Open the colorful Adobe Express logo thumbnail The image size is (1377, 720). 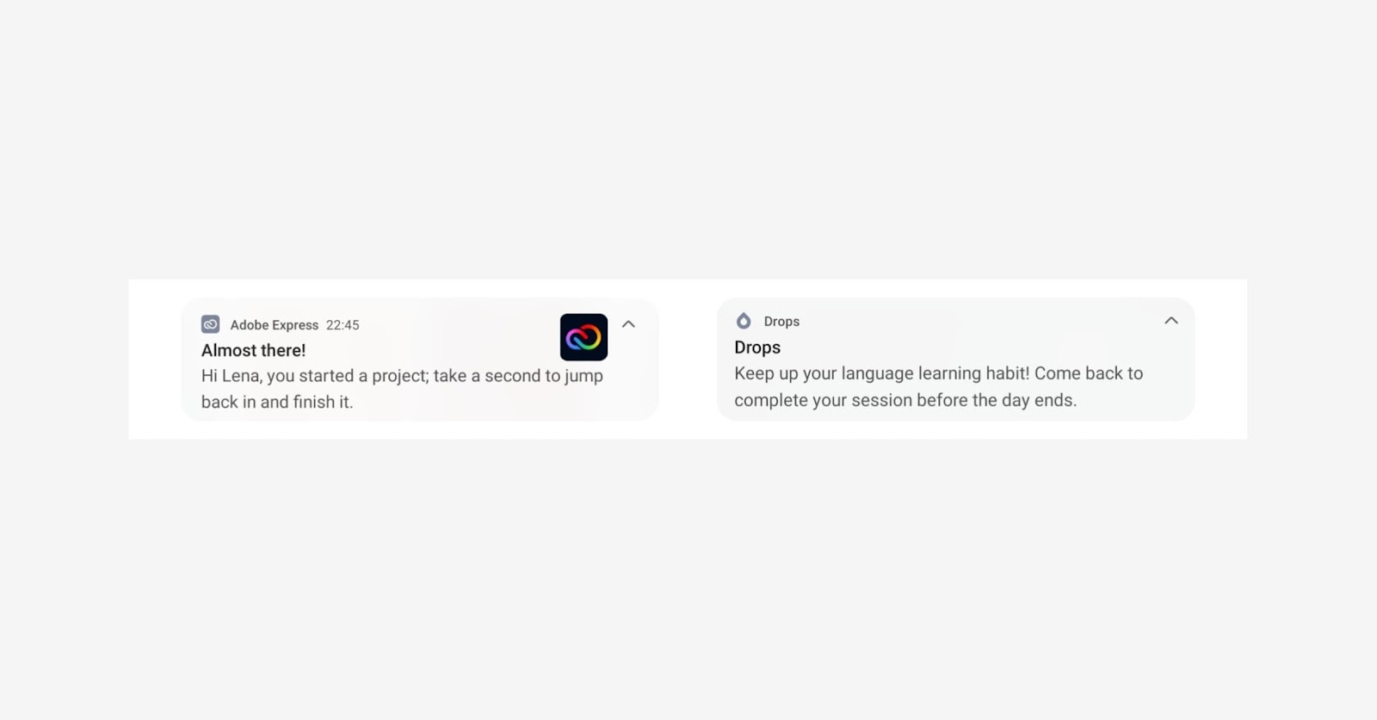(x=584, y=337)
